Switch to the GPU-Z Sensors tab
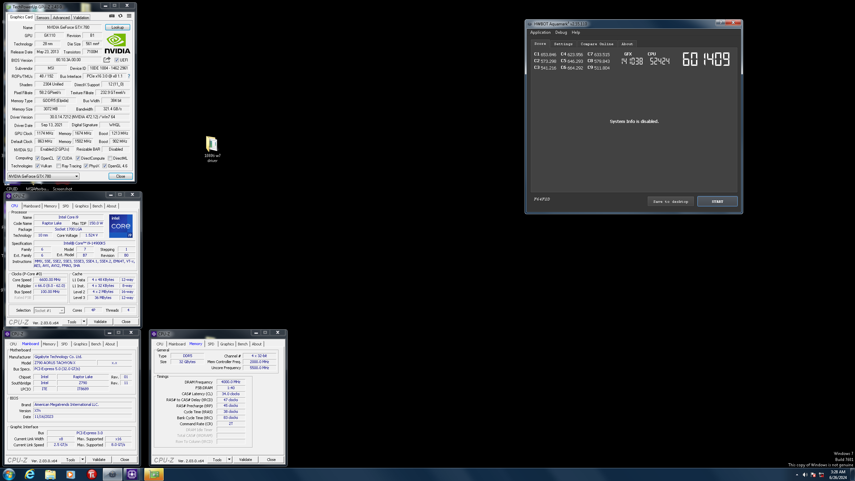Screen dimensions: 855x481 (x=43, y=18)
